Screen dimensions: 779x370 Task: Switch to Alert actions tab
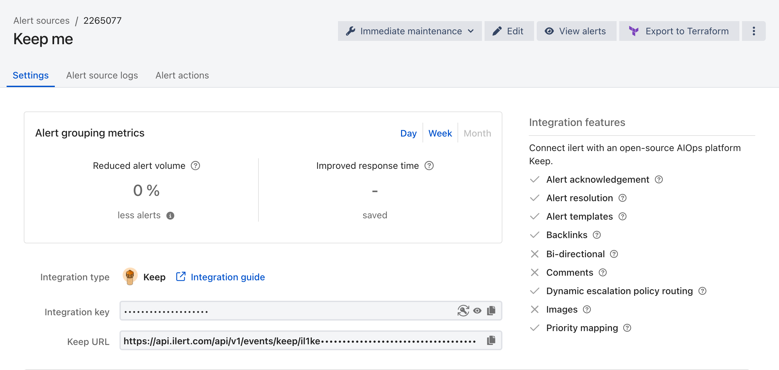[182, 76]
